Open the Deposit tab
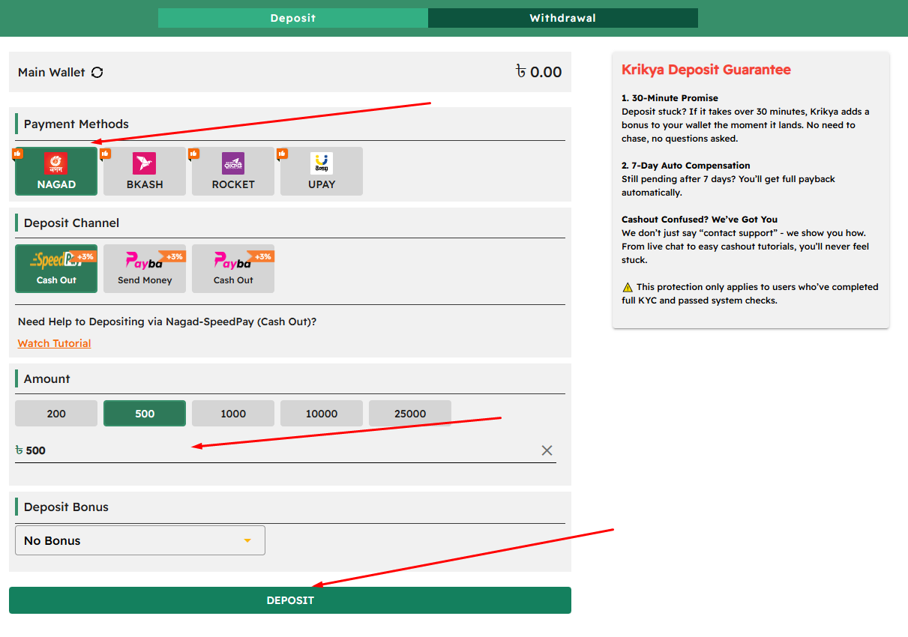Screen dimensions: 908x637 tap(293, 18)
